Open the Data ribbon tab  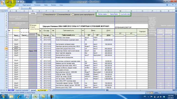click(46, 5)
